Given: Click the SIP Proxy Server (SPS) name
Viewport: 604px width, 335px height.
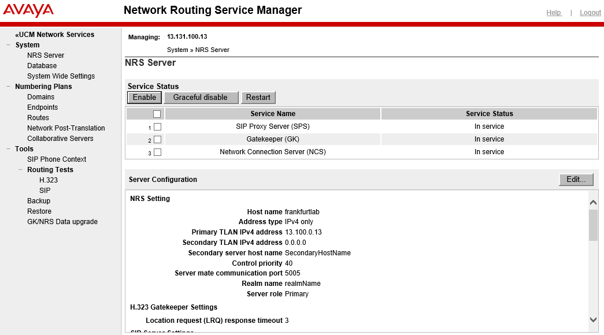Looking at the screenshot, I should tap(273, 126).
